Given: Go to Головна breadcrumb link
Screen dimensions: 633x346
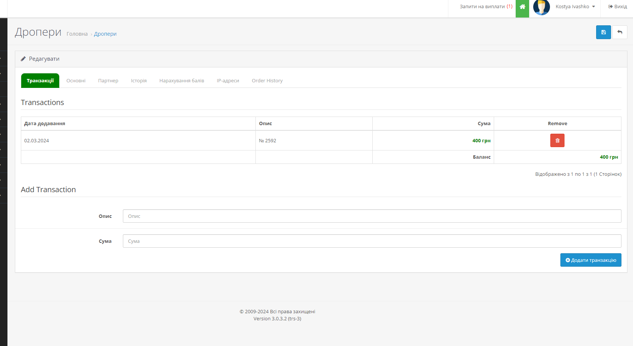Looking at the screenshot, I should pyautogui.click(x=77, y=34).
